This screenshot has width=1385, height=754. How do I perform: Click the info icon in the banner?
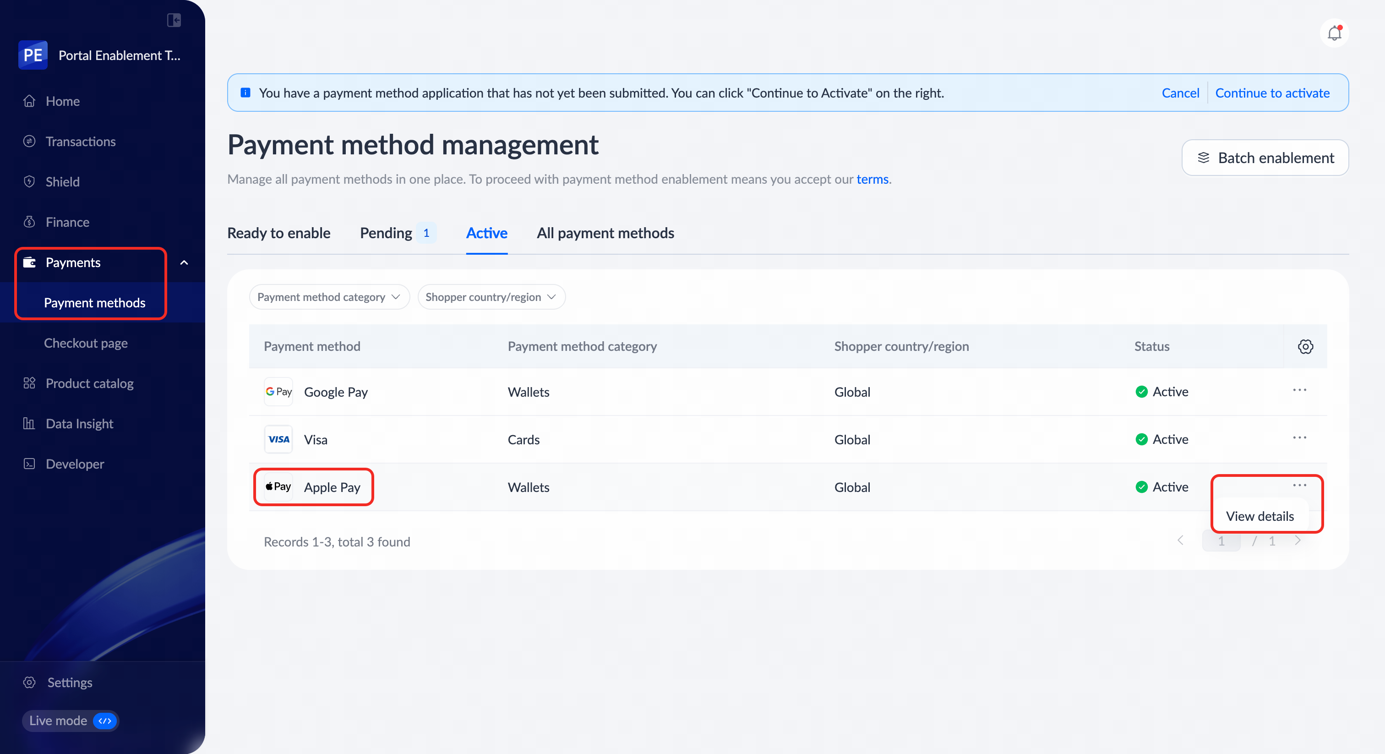(x=245, y=93)
